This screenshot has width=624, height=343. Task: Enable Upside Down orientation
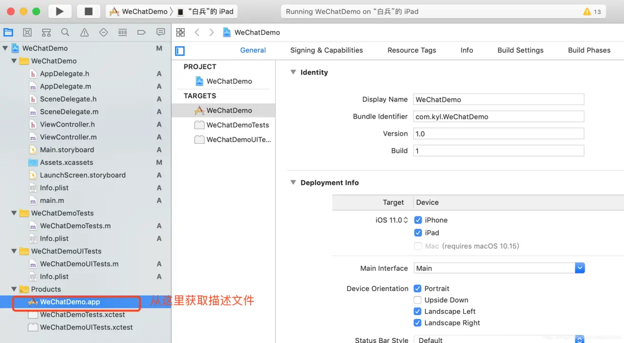tap(418, 300)
